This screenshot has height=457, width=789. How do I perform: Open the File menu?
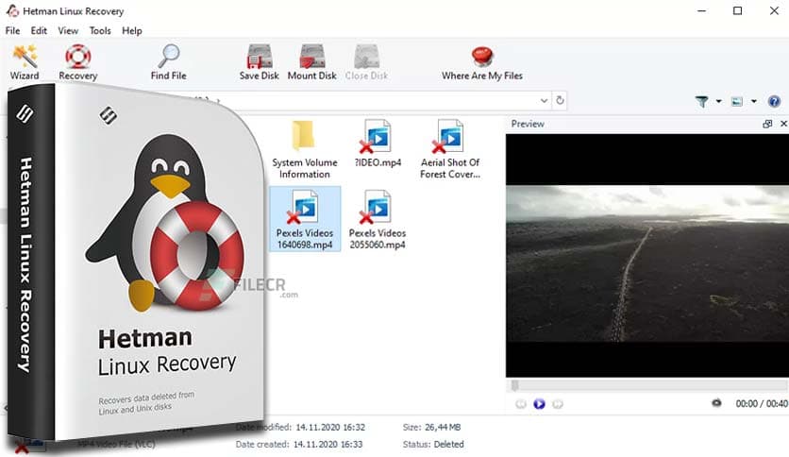pyautogui.click(x=12, y=31)
